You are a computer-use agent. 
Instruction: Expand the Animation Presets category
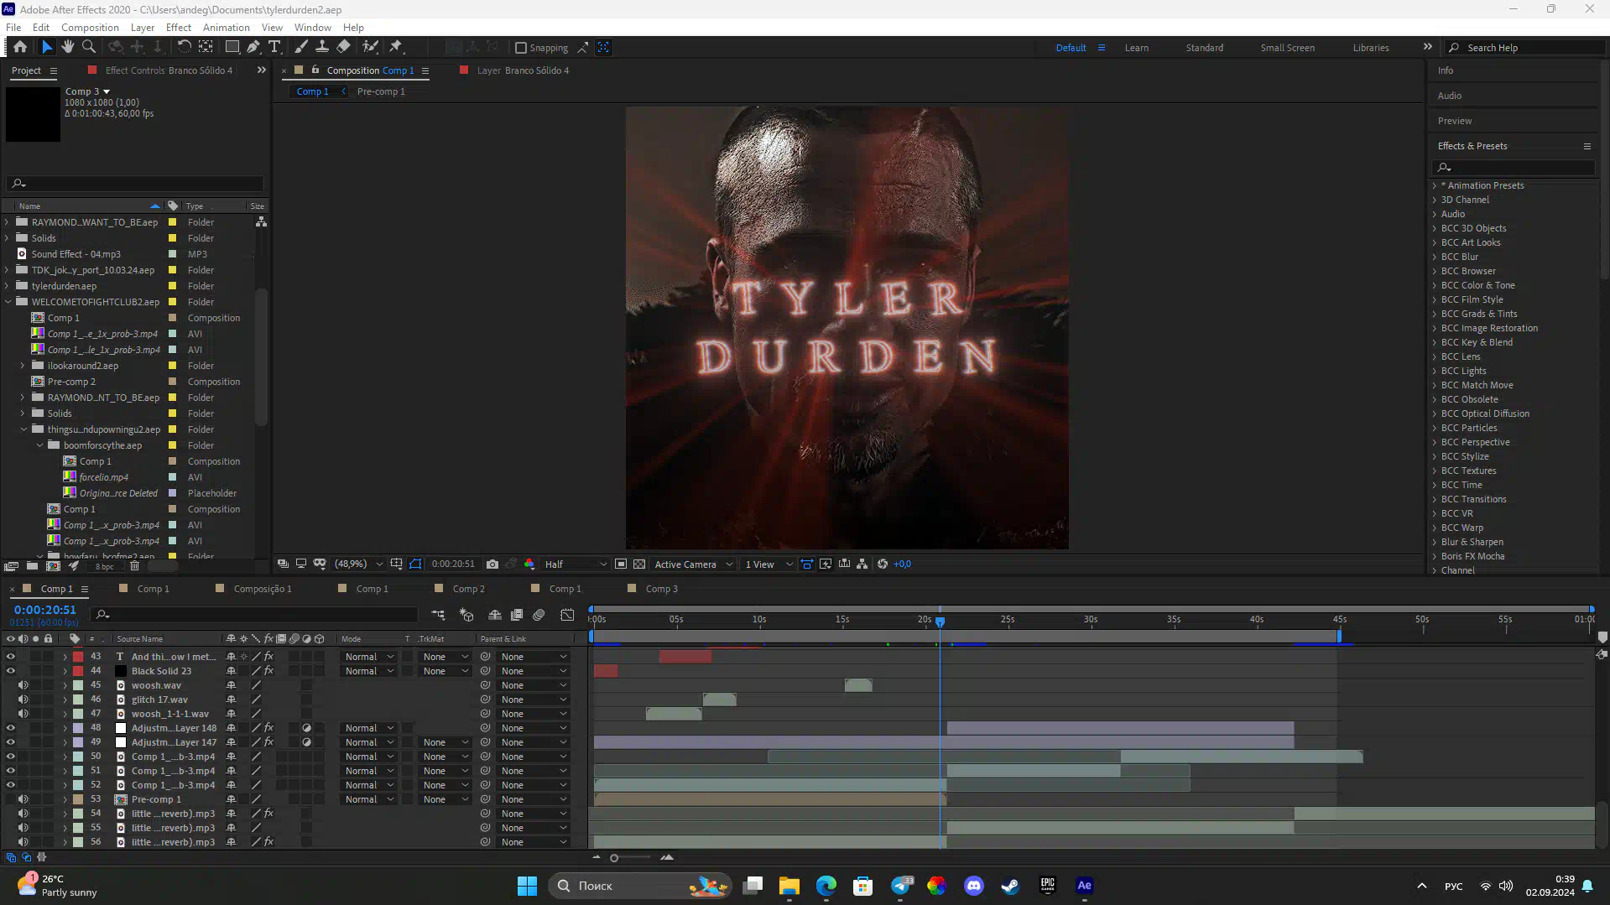click(1435, 185)
